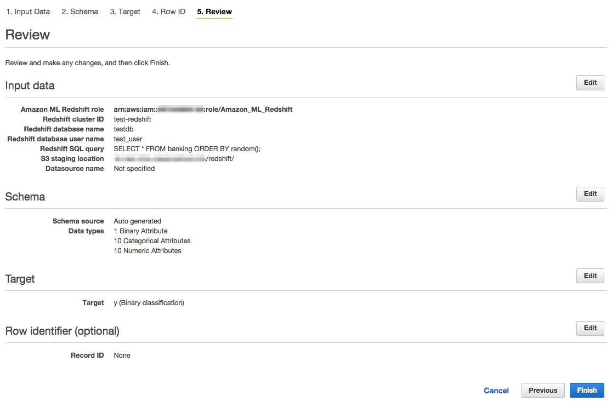Viewport: 612px width, 407px height.
Task: Open the "3. Target" step
Action: coord(125,12)
